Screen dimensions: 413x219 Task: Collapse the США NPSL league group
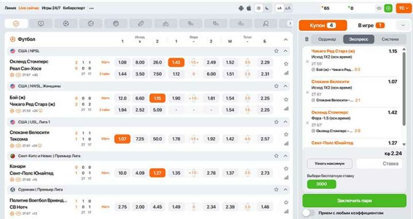coord(286,51)
